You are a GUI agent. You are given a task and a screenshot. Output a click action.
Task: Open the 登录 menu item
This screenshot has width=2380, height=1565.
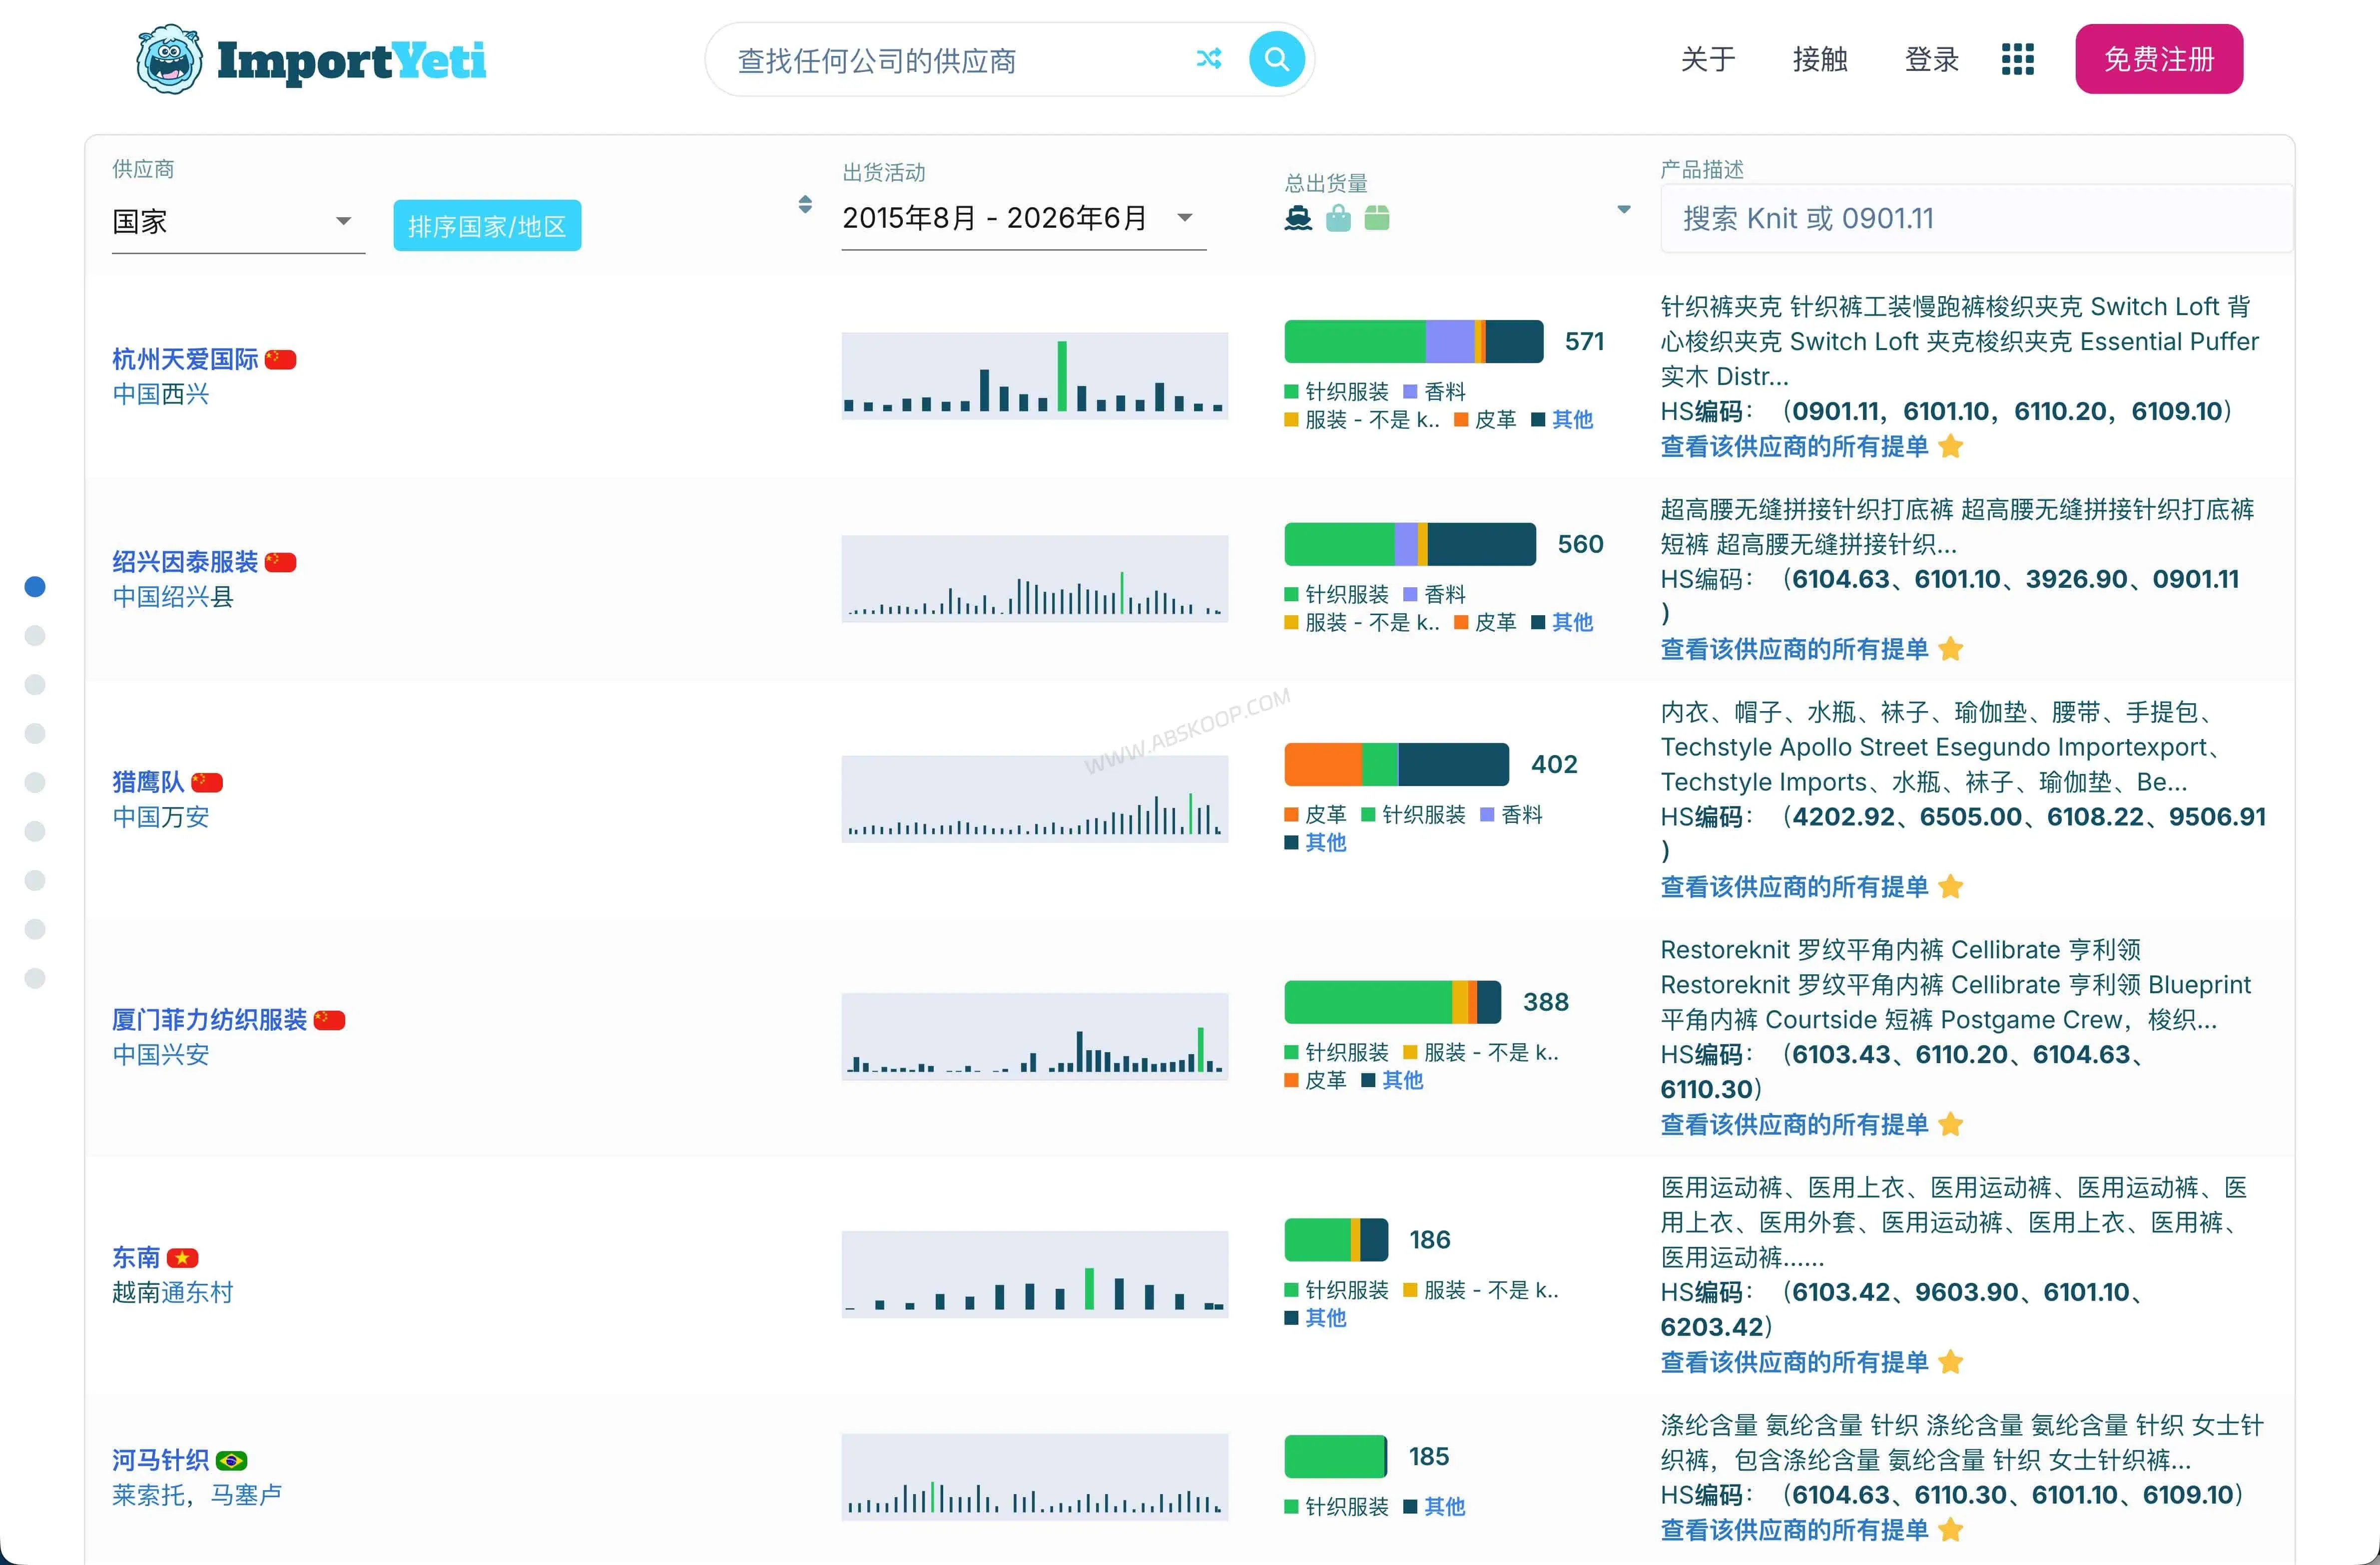coord(1932,59)
